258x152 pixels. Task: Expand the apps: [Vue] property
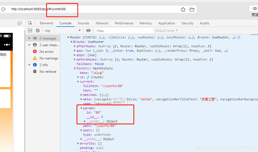[75, 55]
